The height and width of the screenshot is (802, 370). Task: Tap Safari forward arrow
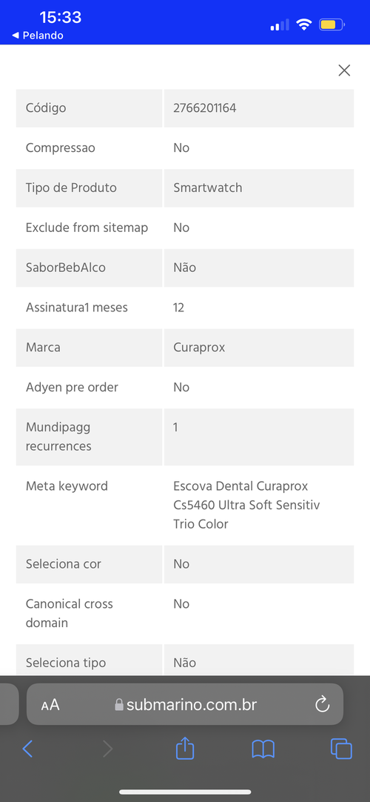tap(107, 749)
